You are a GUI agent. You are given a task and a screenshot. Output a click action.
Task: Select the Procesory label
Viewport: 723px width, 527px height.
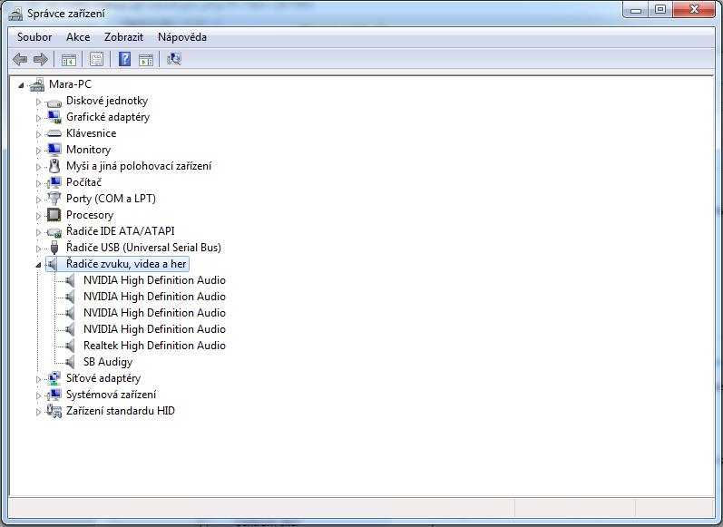[90, 215]
